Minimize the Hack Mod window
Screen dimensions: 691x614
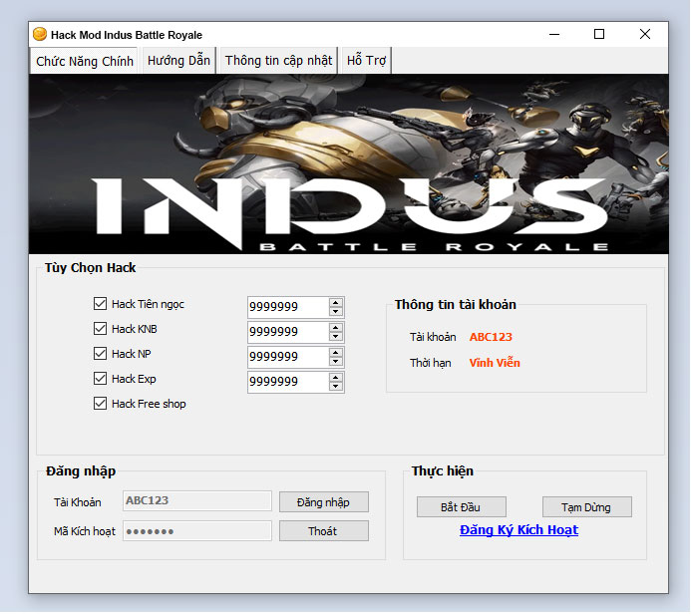(554, 34)
